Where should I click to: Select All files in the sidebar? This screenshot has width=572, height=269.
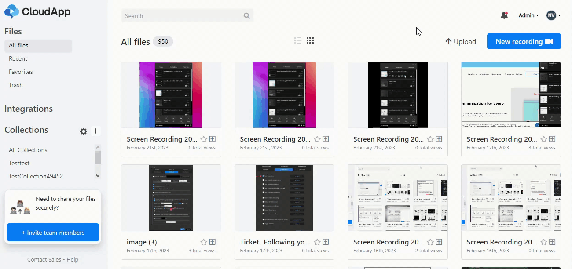[x=38, y=46]
